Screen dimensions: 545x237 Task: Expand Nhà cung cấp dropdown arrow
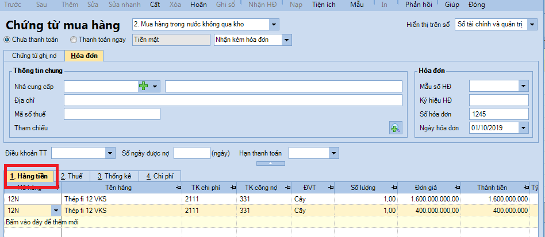tap(154, 87)
